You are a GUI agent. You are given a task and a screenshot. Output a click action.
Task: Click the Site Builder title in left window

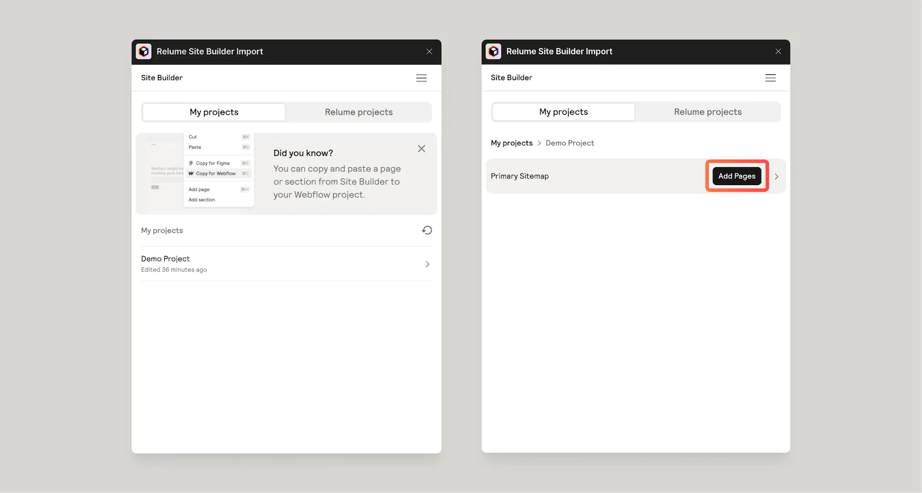pos(162,78)
